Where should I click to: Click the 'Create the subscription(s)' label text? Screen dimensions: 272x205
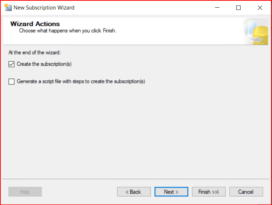tap(44, 64)
